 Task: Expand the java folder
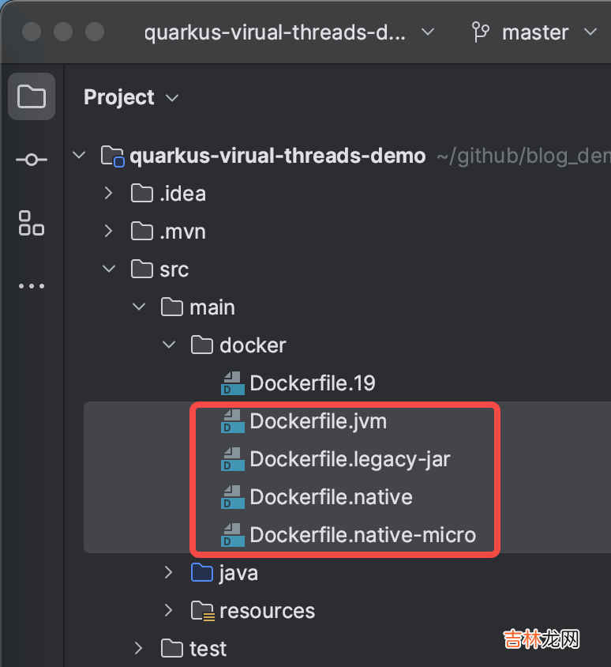pos(169,573)
